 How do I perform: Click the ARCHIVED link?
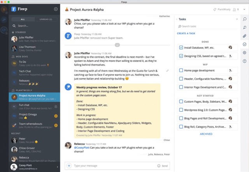pyautogui.click(x=206, y=134)
